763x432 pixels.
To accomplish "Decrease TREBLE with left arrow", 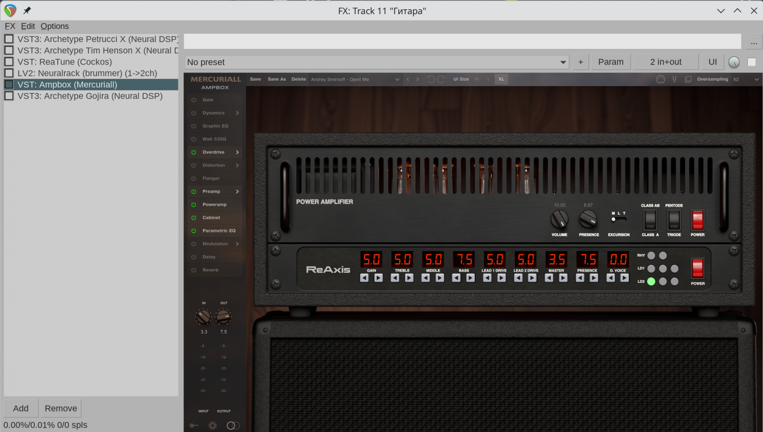I will pyautogui.click(x=395, y=278).
